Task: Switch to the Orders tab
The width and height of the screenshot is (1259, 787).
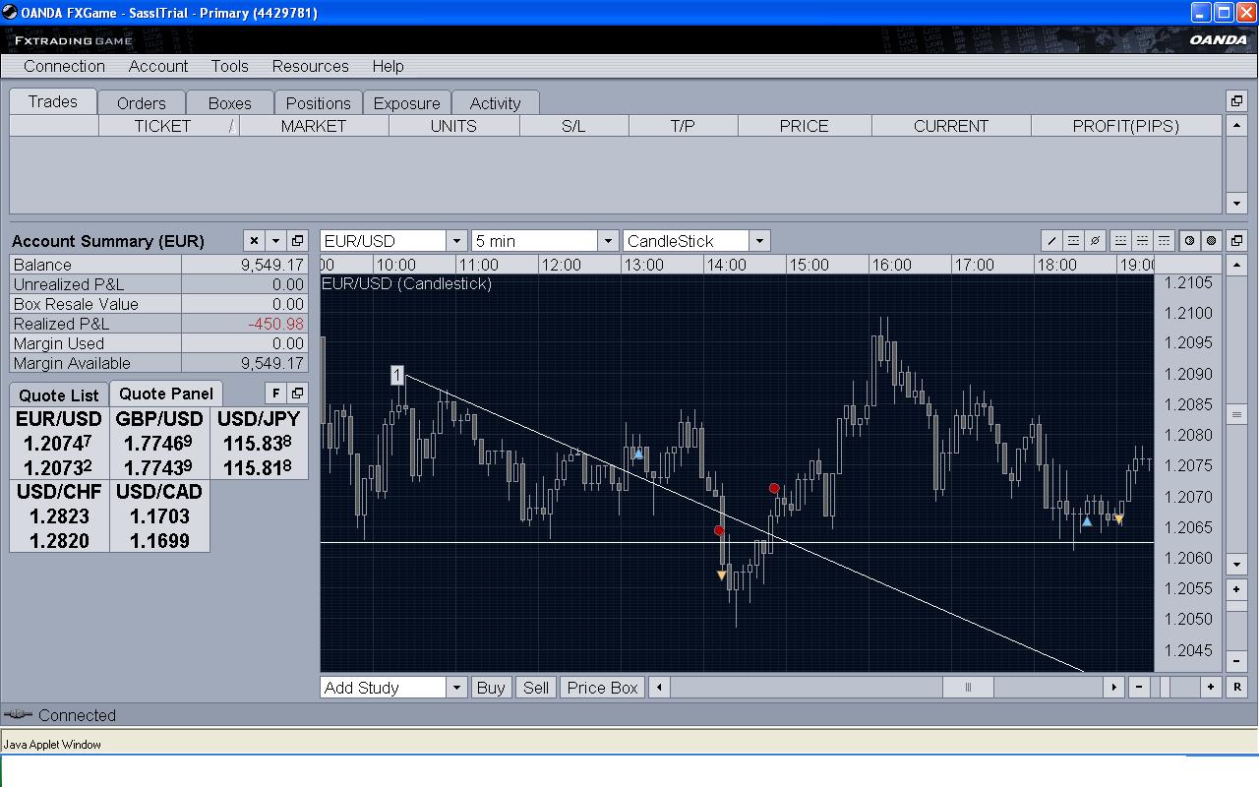Action: [142, 103]
